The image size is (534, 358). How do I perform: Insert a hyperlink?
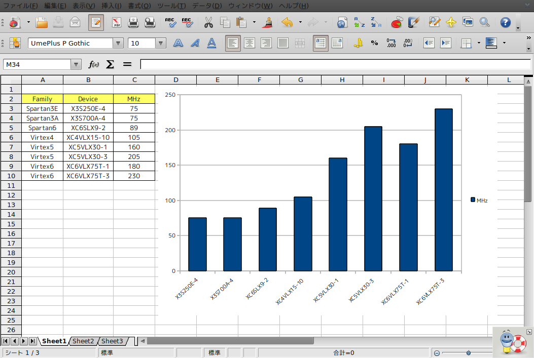(342, 23)
